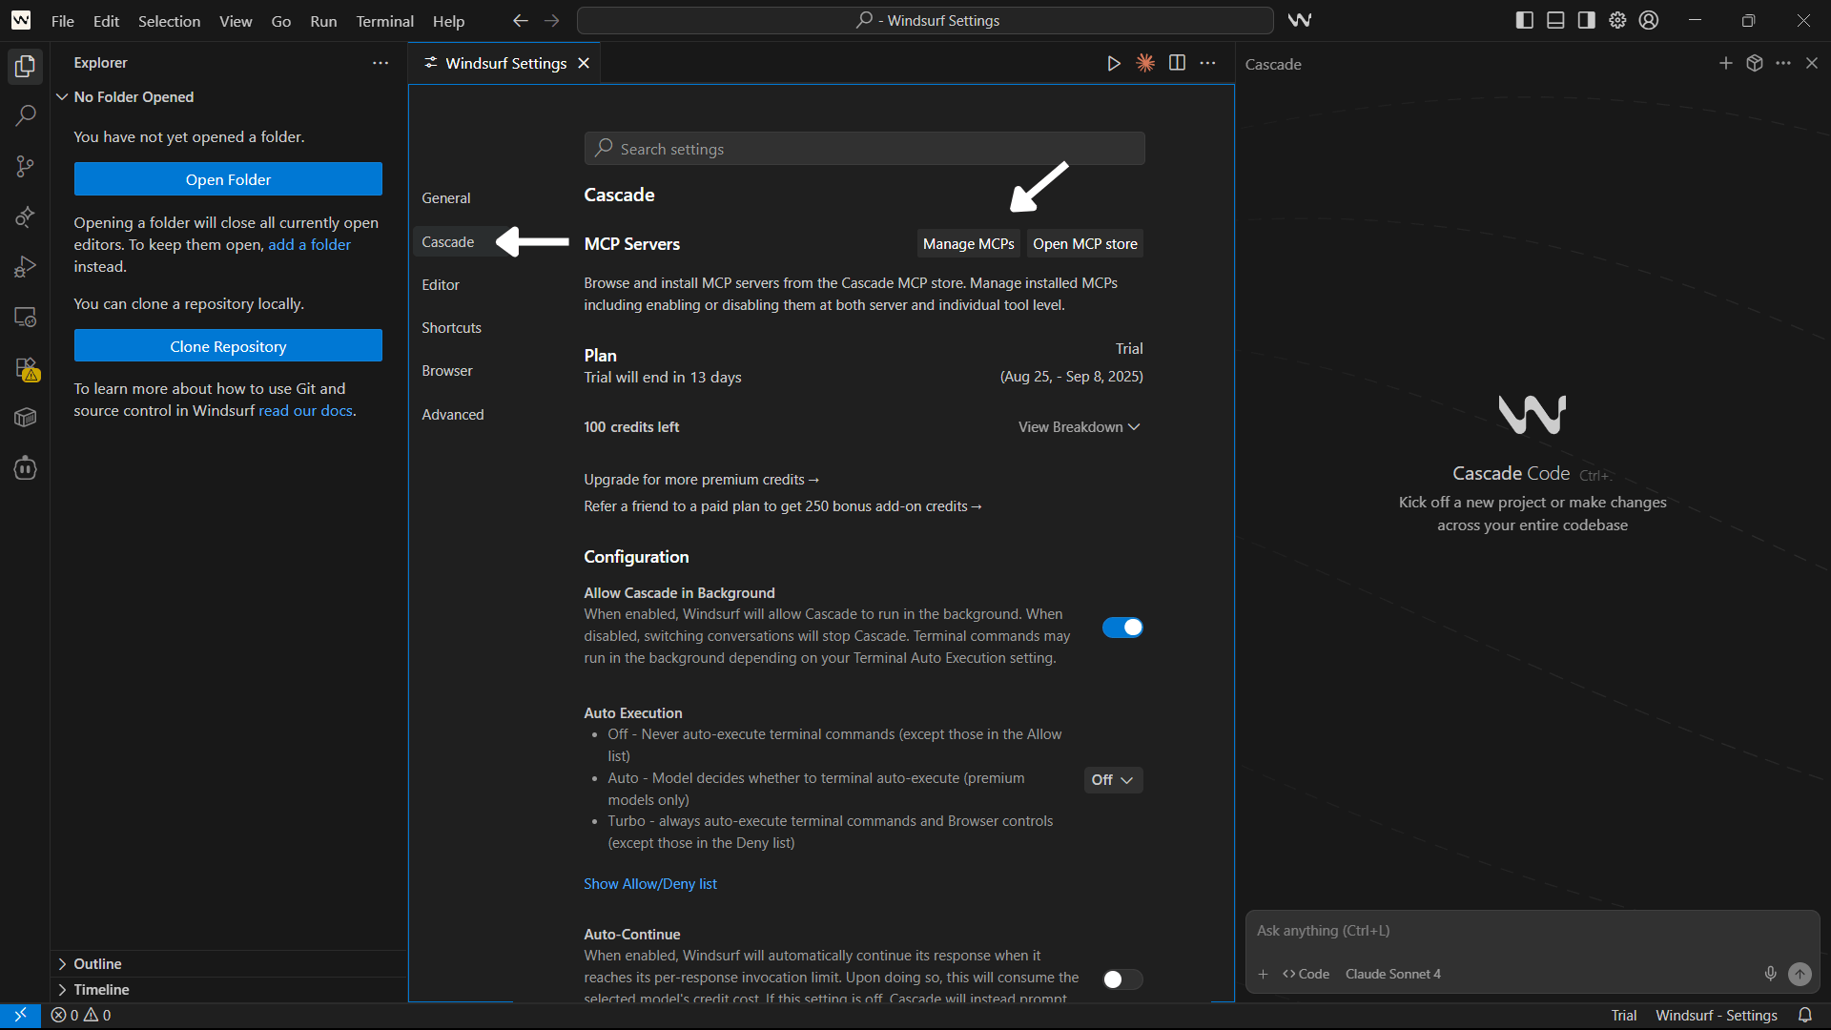Screen dimensions: 1831x1030
Task: Click the Open MCP store button
Action: point(1085,244)
